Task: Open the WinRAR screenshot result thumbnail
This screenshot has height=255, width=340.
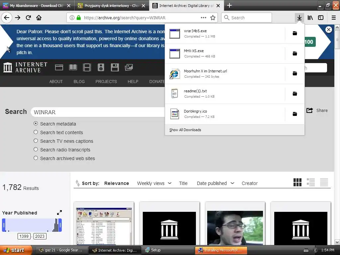Action: (x=104, y=226)
